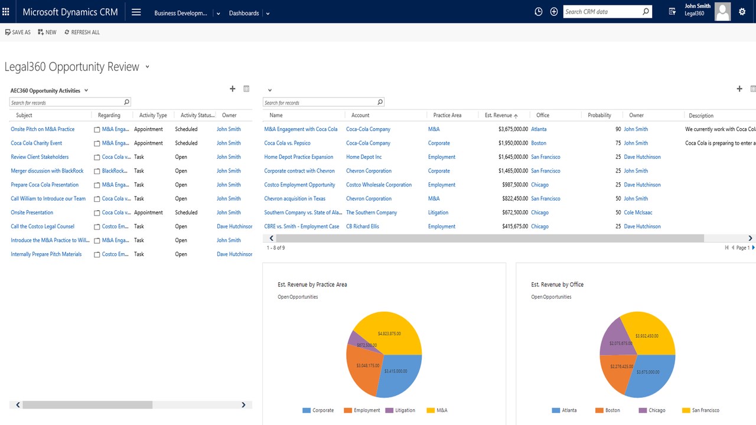Screen dimensions: 756x425
Task: Open the Office 365 app launcher grid
Action: click(x=6, y=11)
